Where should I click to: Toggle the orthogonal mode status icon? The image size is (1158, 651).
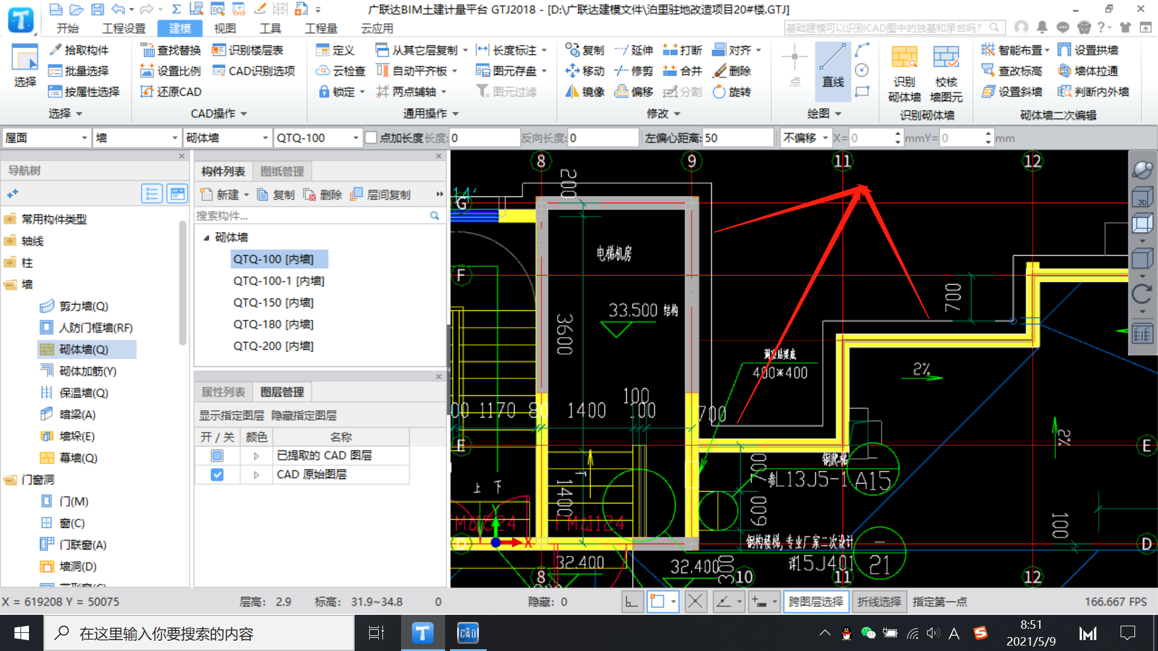click(x=631, y=602)
